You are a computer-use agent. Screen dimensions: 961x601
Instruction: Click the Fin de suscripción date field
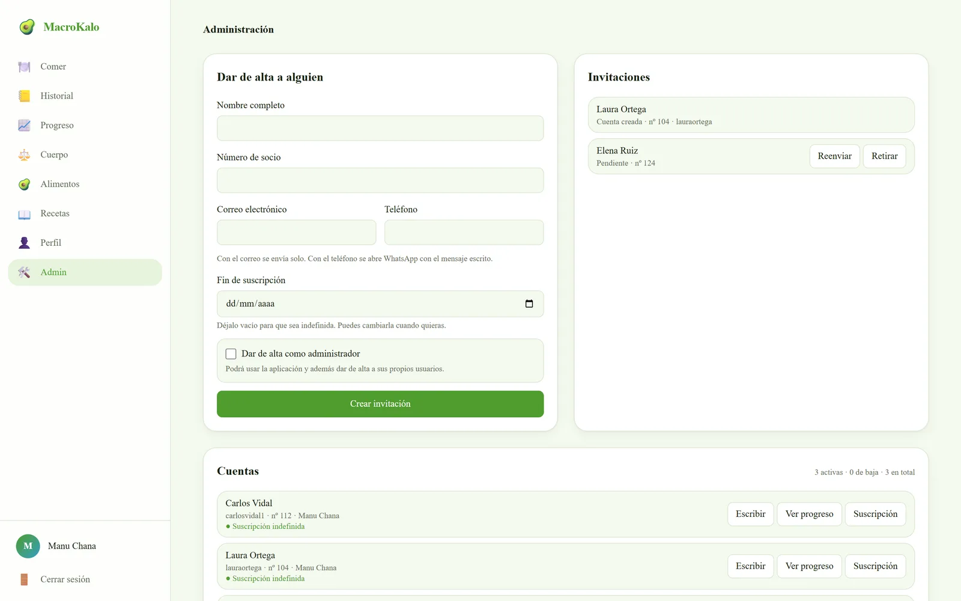[x=380, y=304]
